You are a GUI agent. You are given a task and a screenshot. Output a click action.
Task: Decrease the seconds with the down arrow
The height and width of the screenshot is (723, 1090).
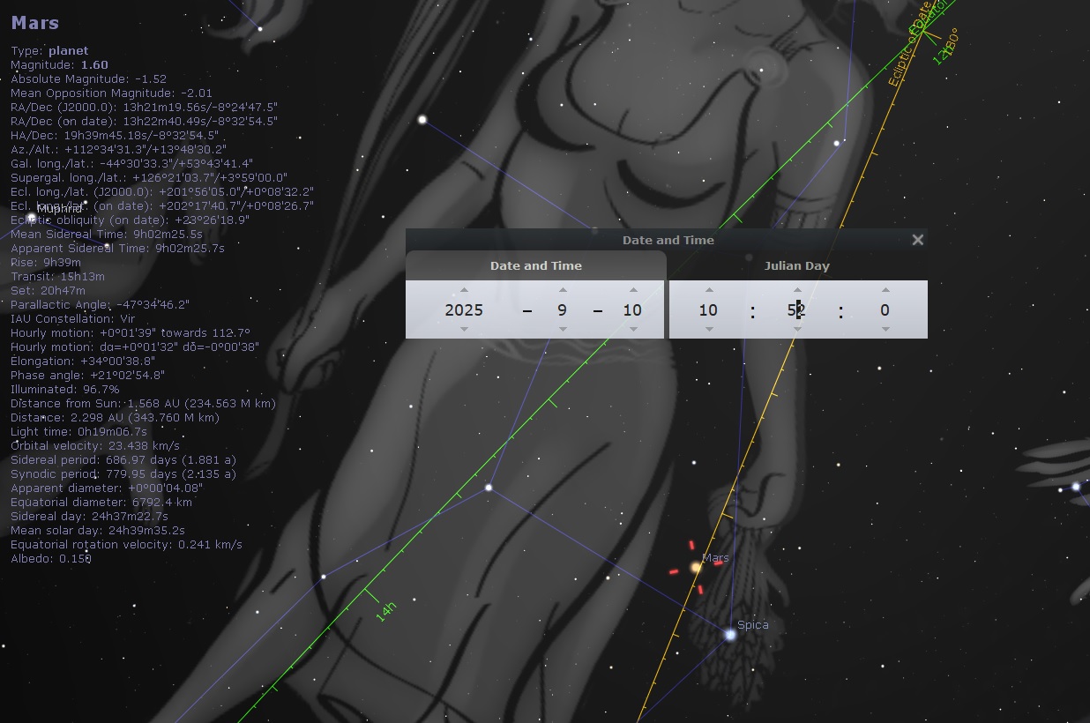pyautogui.click(x=885, y=329)
